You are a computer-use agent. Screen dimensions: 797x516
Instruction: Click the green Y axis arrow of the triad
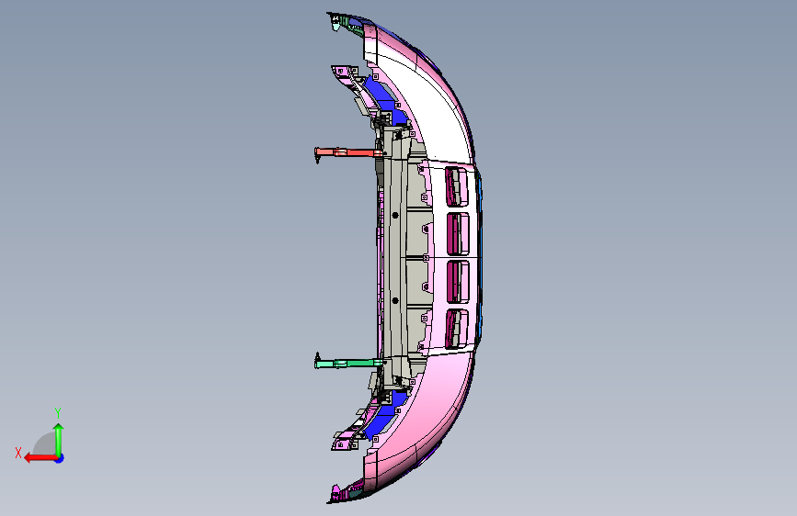pyautogui.click(x=59, y=440)
